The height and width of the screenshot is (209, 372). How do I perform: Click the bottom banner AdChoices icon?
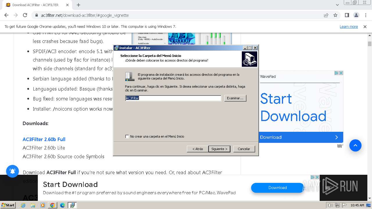coord(313,177)
